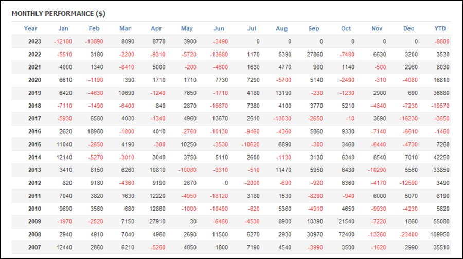Select the 2020 year row label

pyautogui.click(x=34, y=80)
